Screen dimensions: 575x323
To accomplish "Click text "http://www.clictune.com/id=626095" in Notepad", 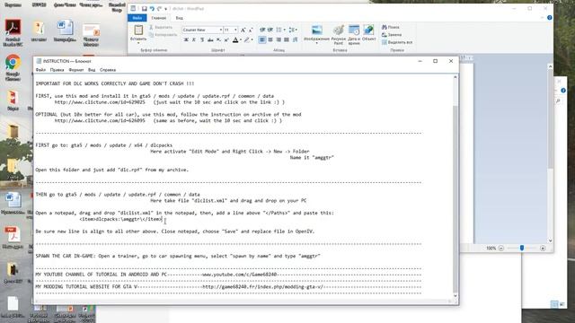I will pyautogui.click(x=100, y=120).
